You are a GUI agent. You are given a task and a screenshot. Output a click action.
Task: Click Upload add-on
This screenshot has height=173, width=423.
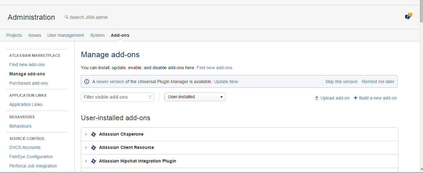click(x=335, y=98)
